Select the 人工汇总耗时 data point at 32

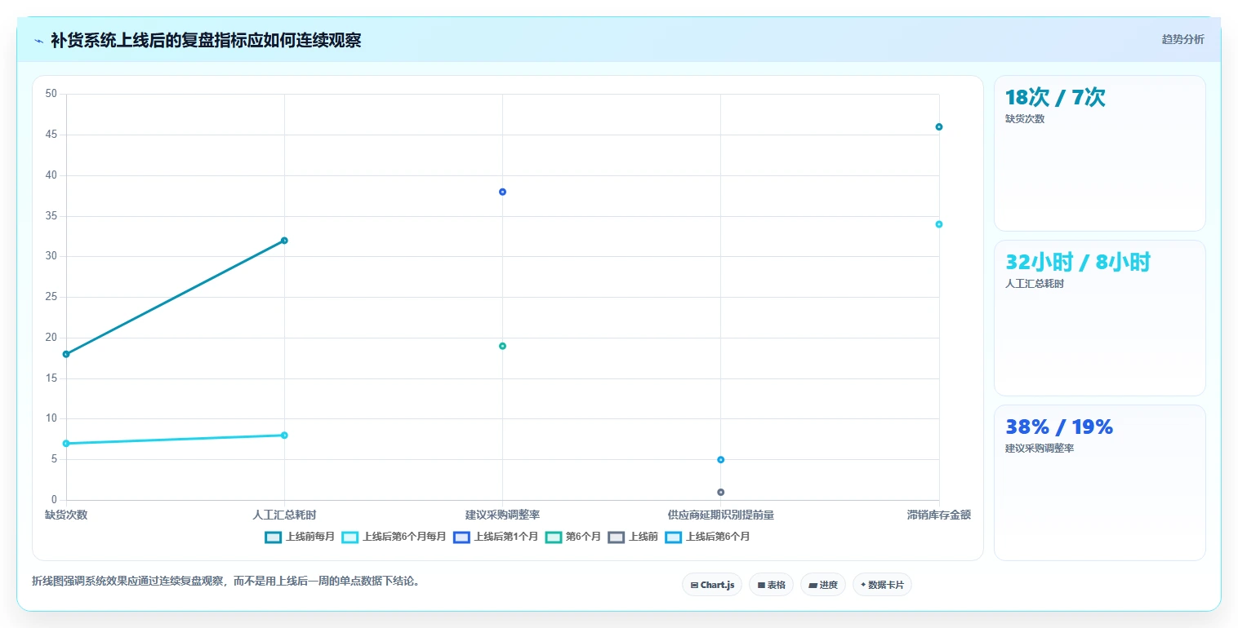point(284,241)
